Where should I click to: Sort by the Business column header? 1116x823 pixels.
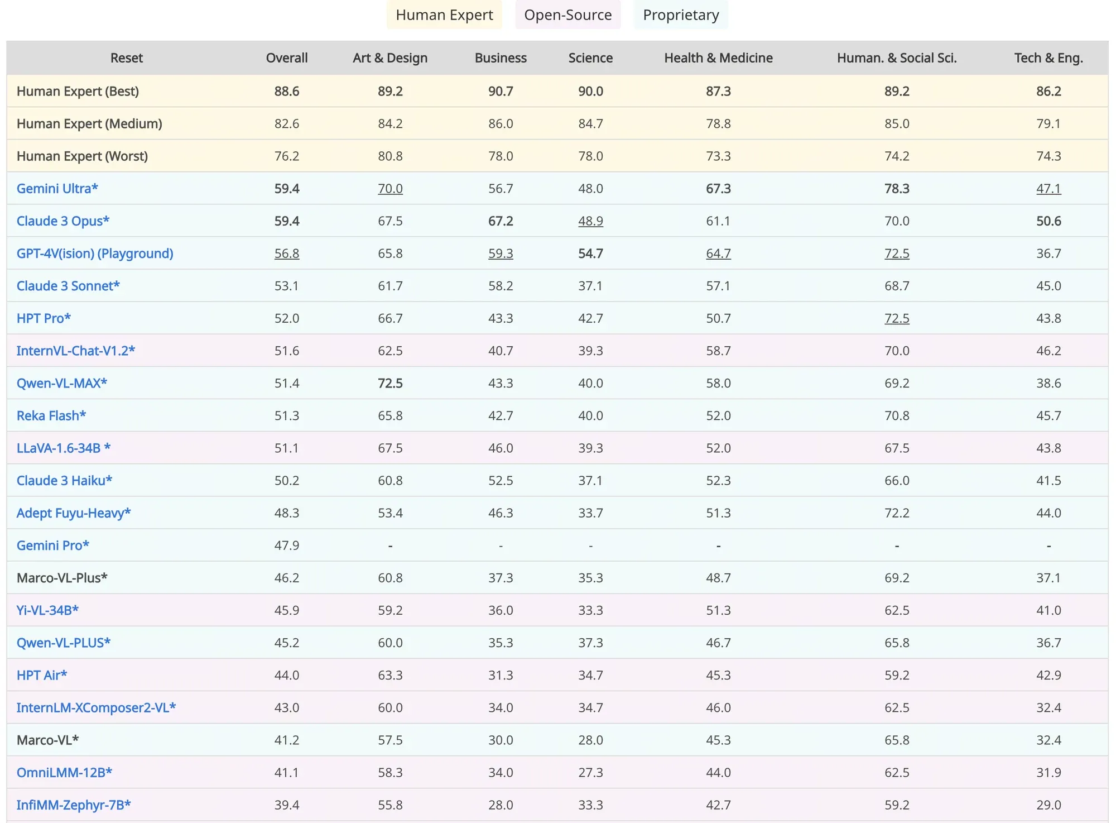pos(500,58)
